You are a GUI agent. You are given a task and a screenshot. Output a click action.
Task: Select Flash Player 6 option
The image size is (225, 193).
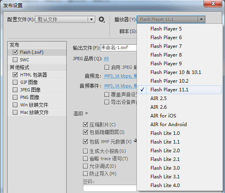pos(180,38)
